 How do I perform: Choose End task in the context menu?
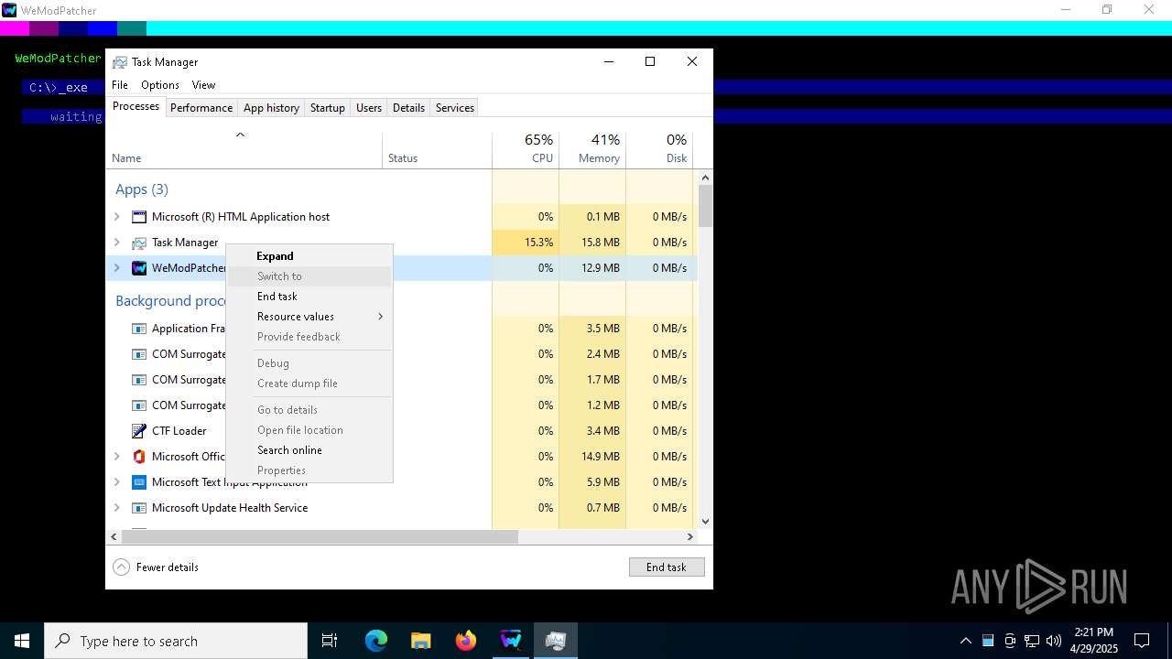tap(309, 297)
